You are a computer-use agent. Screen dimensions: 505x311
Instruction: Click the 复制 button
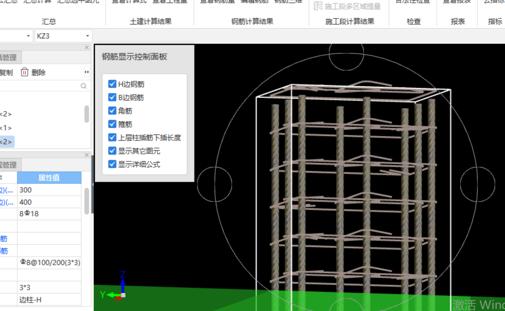(x=7, y=72)
